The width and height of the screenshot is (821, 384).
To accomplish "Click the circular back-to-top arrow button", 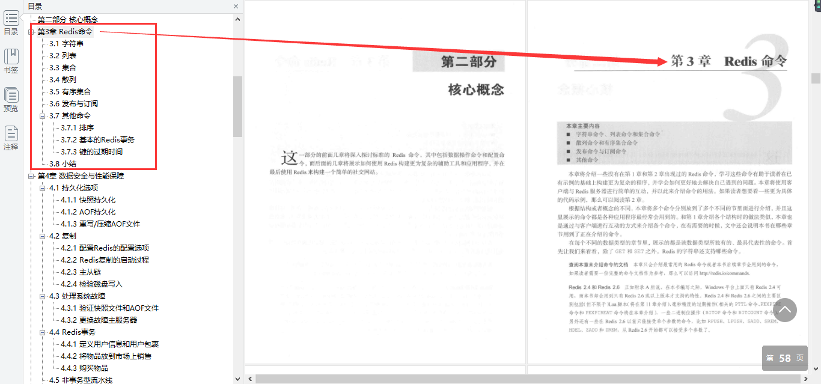I will 785,310.
